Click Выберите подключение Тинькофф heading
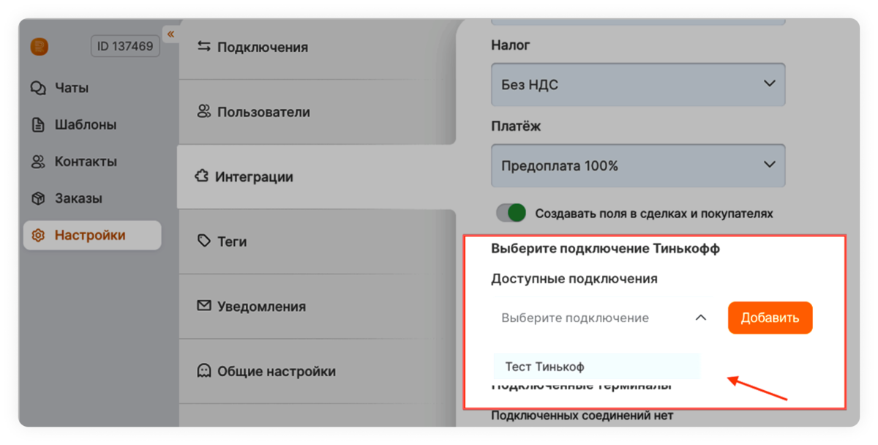 605,249
